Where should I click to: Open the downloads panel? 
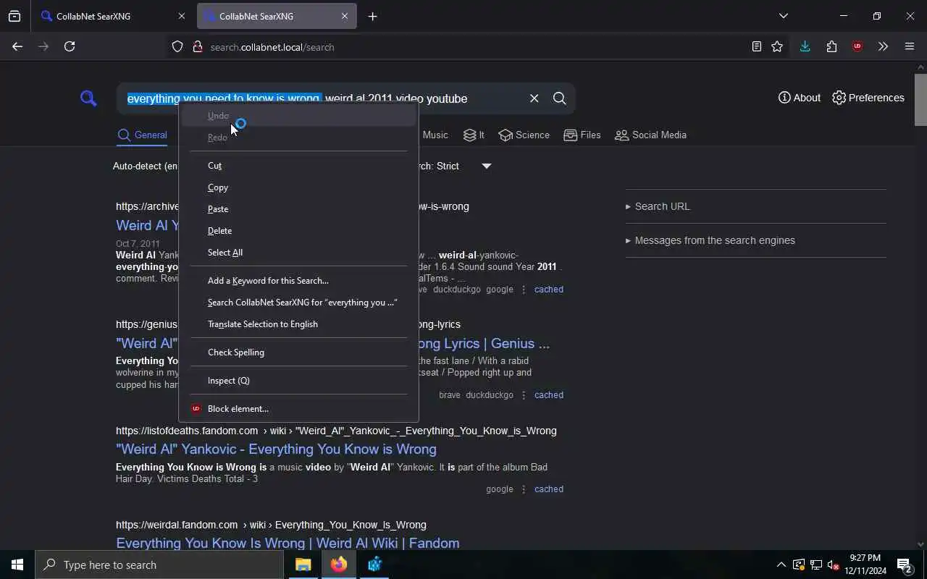click(x=805, y=46)
